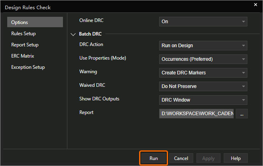Image resolution: width=263 pixels, height=166 pixels.
Task: Collapse the Batch DRC section
Action: tap(73, 35)
